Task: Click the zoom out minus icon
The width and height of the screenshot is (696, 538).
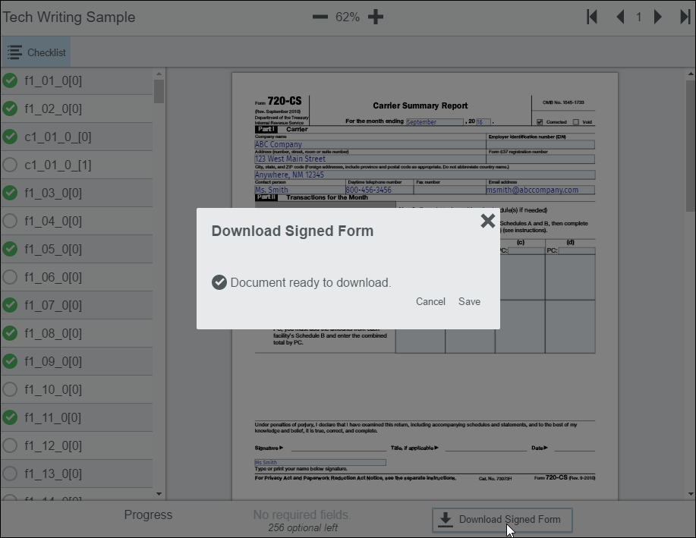Action: coord(320,17)
